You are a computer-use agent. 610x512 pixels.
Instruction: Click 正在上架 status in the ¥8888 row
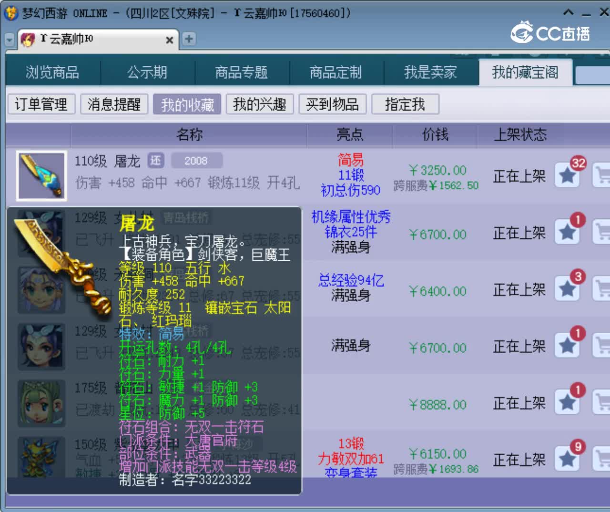[519, 403]
